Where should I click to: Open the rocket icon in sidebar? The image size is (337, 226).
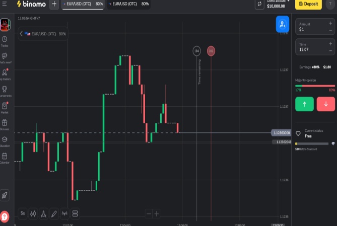point(5,195)
